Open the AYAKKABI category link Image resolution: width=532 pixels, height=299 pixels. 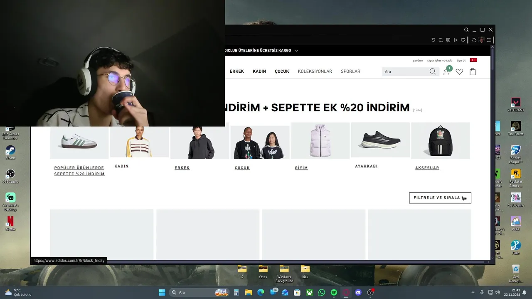[x=366, y=166]
